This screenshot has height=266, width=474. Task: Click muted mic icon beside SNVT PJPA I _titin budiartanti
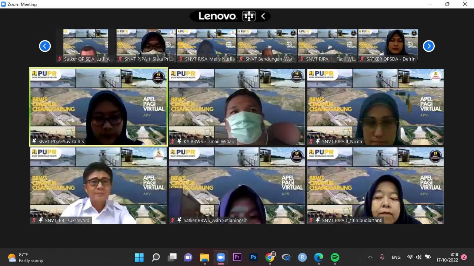[311, 220]
